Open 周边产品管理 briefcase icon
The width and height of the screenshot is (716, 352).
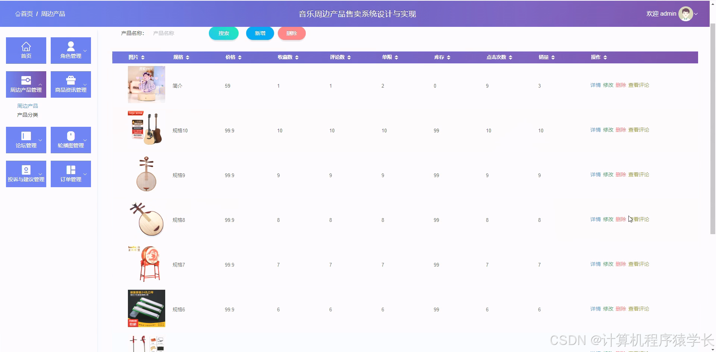[26, 80]
